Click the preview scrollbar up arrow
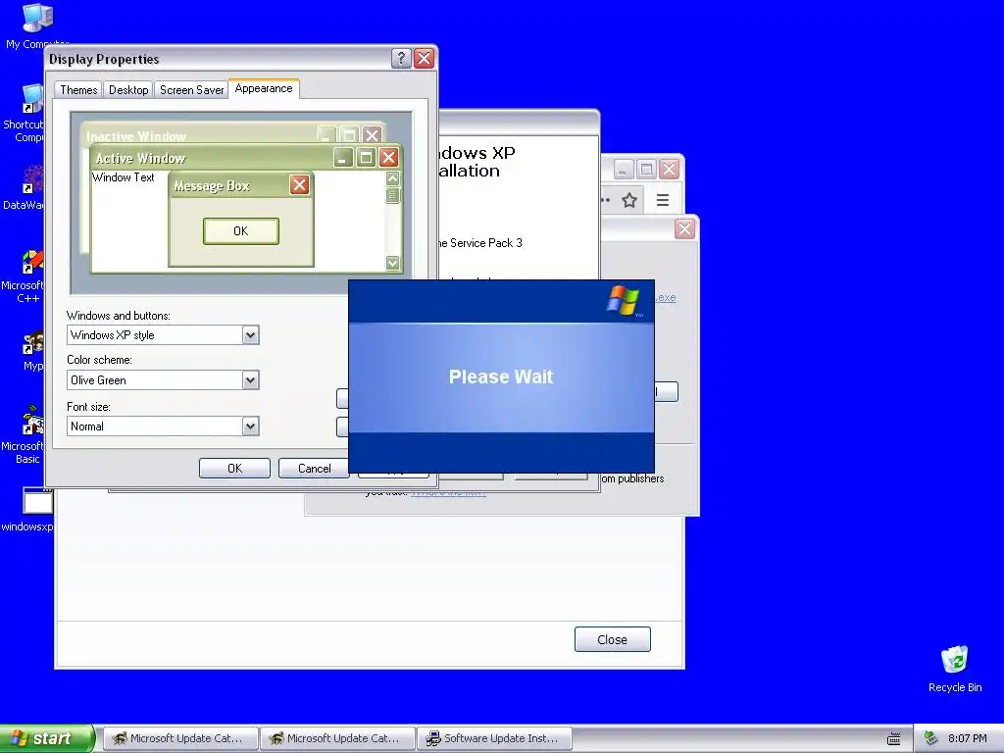The height and width of the screenshot is (753, 1004). pyautogui.click(x=392, y=178)
